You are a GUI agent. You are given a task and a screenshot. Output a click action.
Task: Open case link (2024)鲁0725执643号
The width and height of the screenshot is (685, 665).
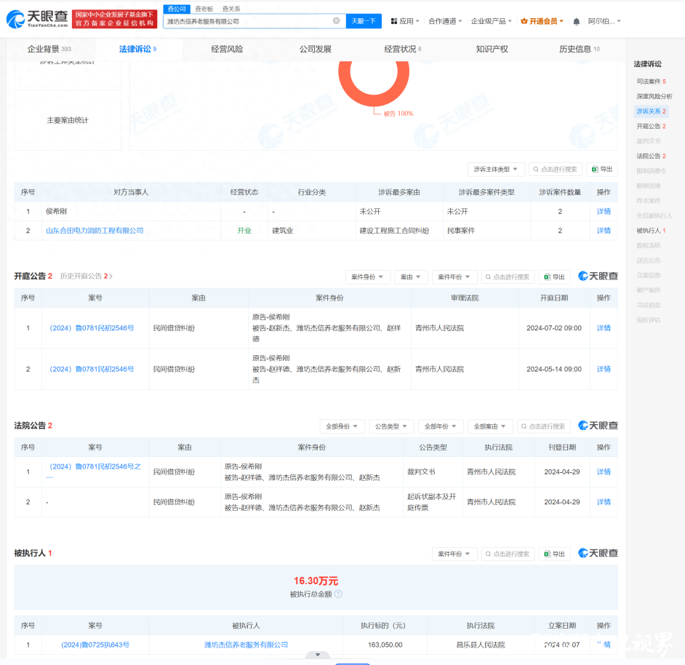click(95, 645)
